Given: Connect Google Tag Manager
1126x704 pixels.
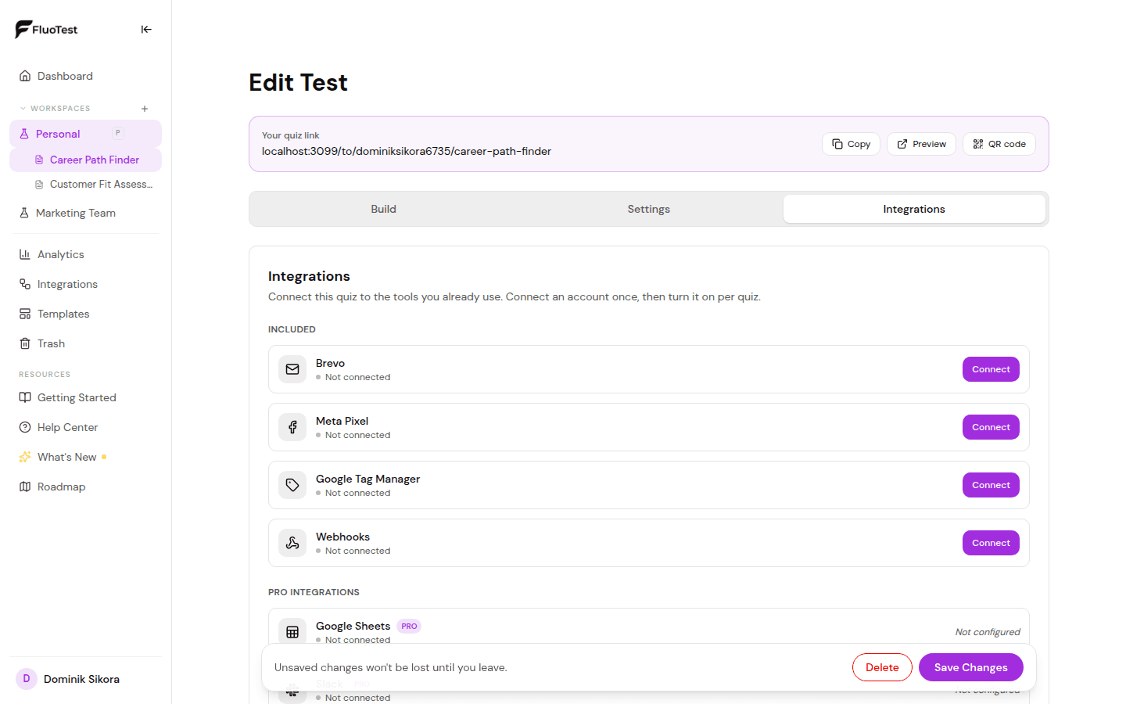Looking at the screenshot, I should (x=991, y=485).
